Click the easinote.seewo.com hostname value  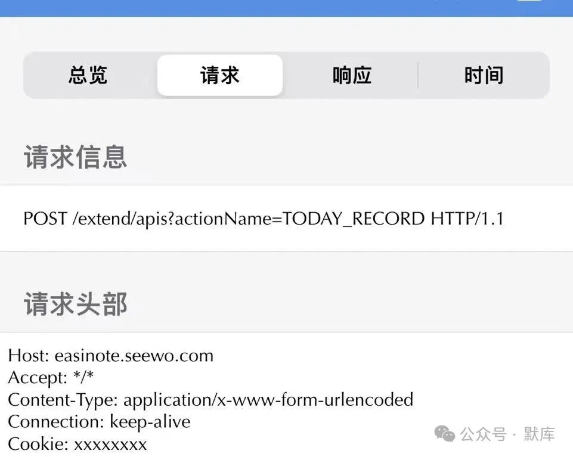134,356
